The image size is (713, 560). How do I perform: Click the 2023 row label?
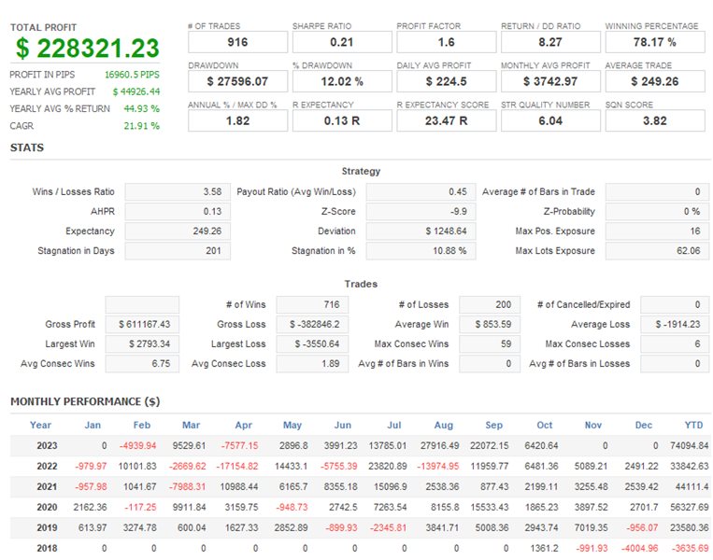pyautogui.click(x=47, y=445)
